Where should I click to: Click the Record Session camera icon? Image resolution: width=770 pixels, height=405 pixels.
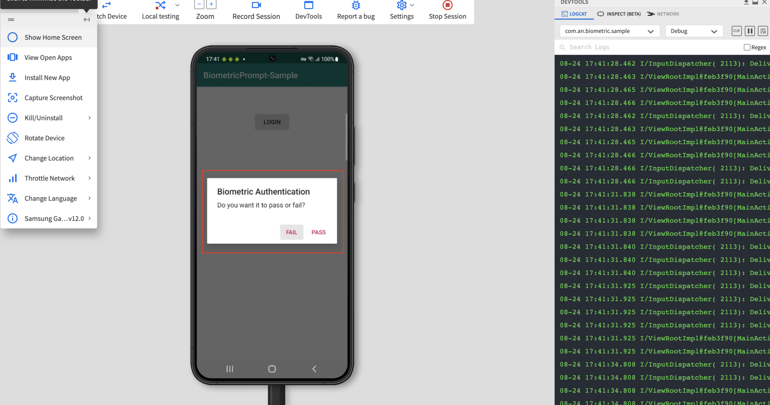point(256,5)
